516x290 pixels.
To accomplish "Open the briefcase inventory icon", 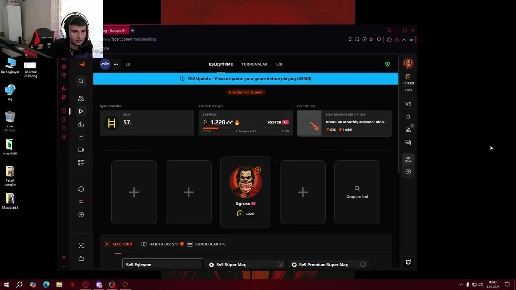I will click(81, 258).
